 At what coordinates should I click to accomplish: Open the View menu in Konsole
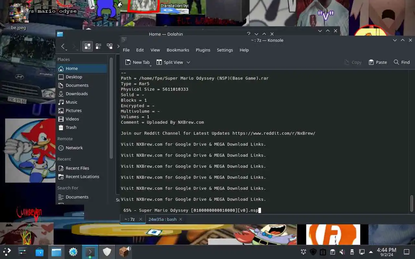point(155,50)
